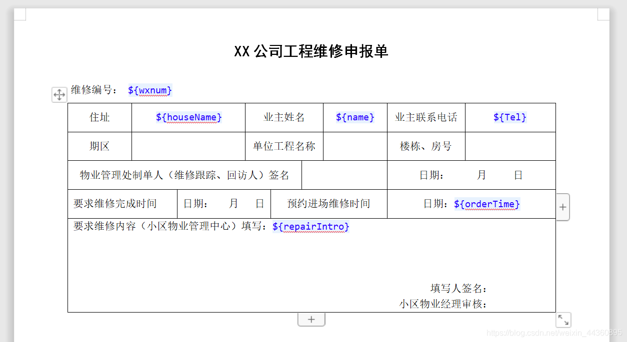The image size is (627, 342).
Task: Click the 业主联系电话 cell
Action: point(425,117)
